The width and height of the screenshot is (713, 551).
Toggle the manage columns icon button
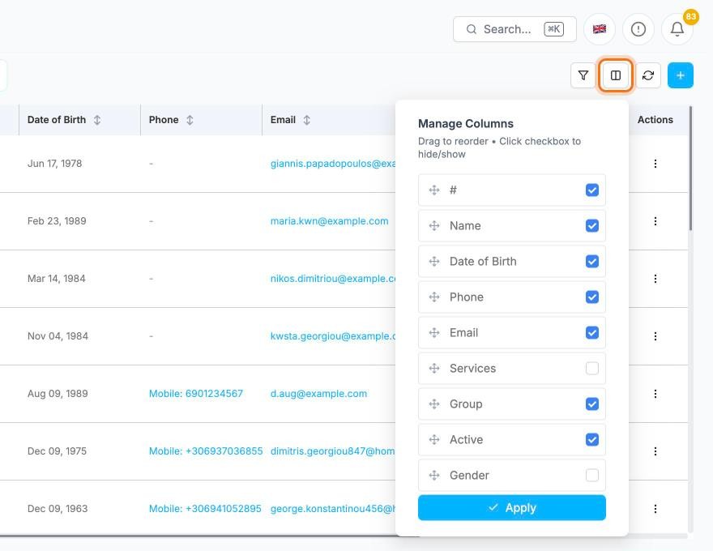coord(615,75)
